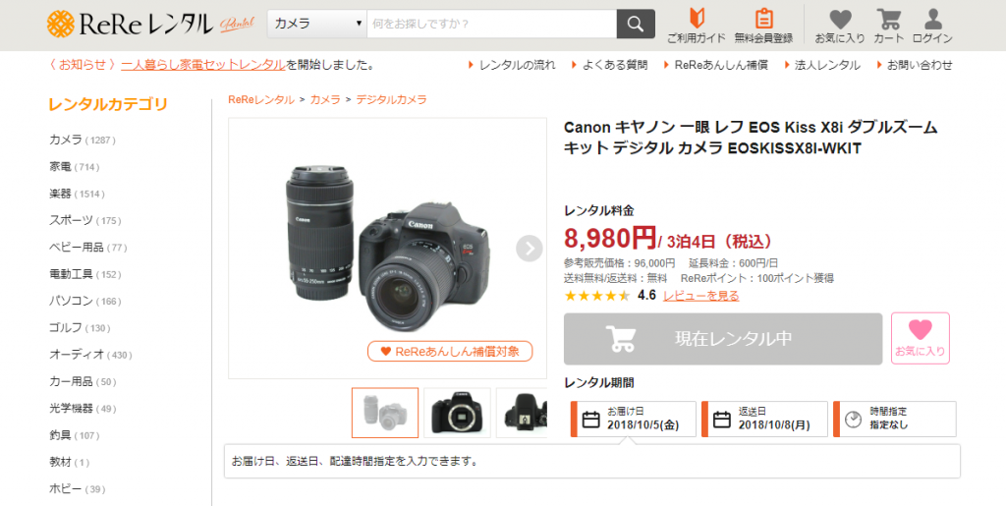
Task: Select 釣具 (107) category
Action: (x=75, y=435)
